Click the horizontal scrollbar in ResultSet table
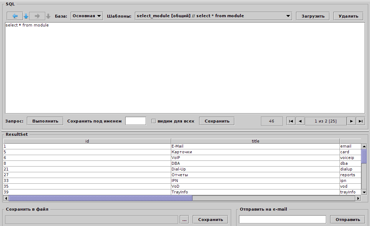370x226 pixels. [x=100, y=198]
